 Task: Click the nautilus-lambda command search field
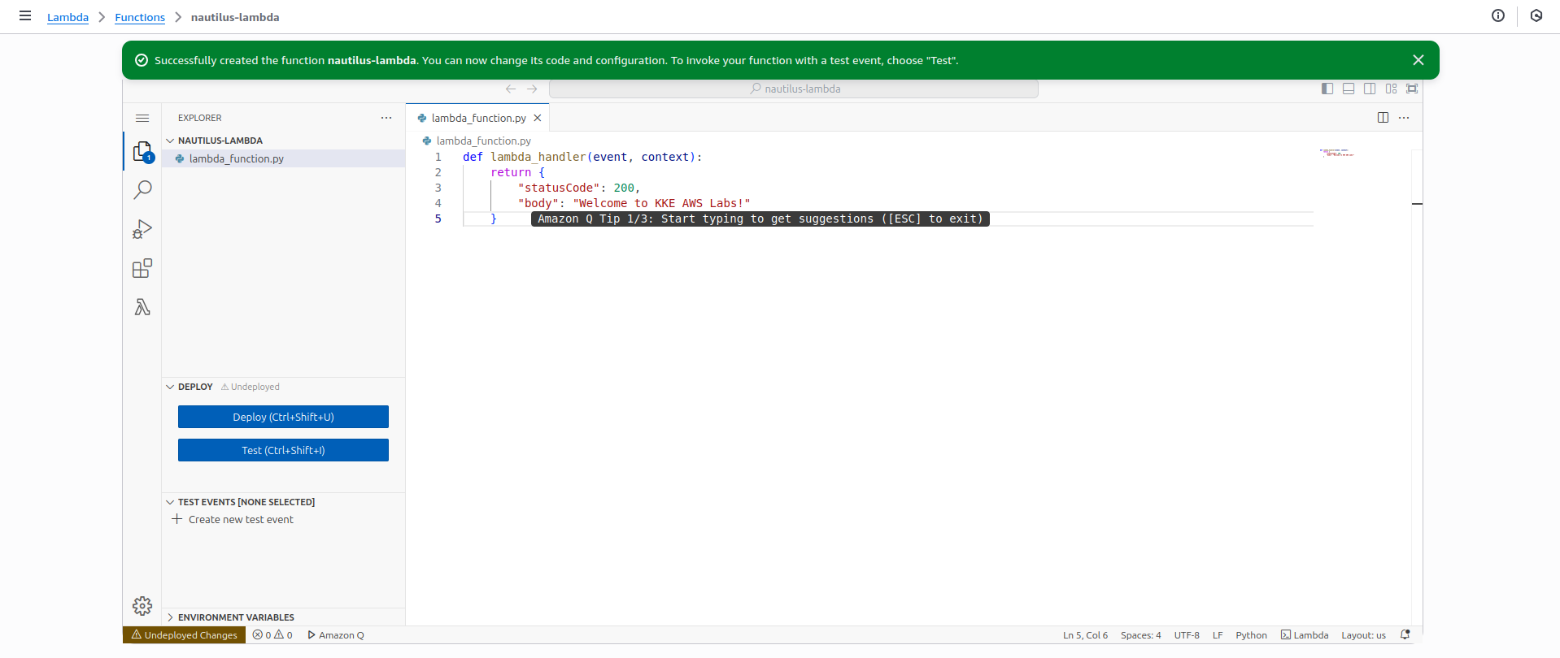794,89
